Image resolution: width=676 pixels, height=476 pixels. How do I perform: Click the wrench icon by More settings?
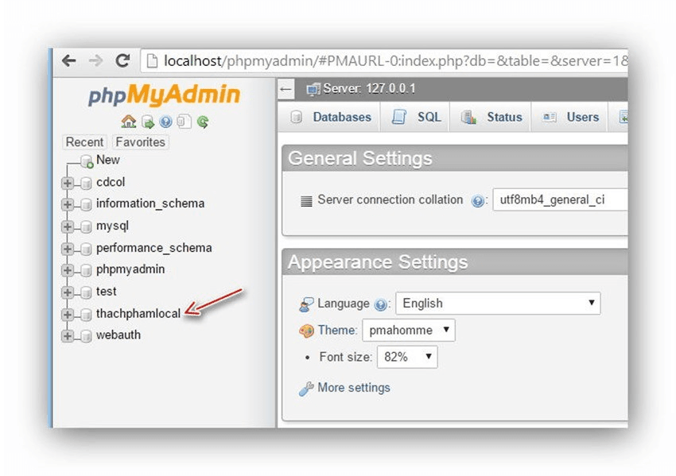pos(306,389)
